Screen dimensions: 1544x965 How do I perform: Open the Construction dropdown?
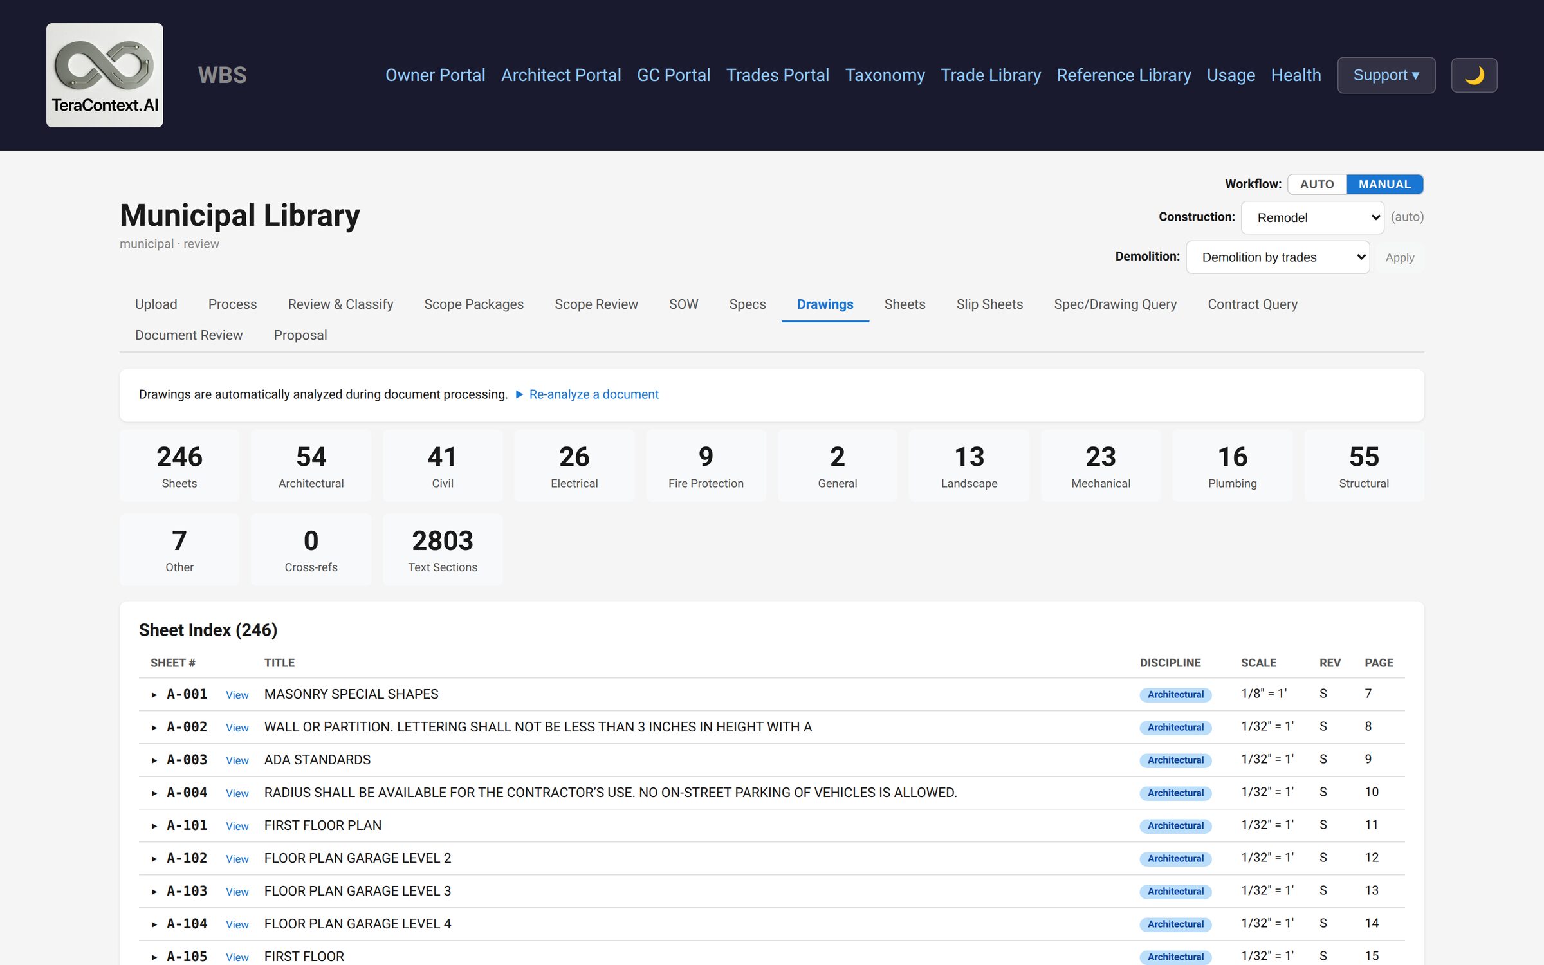pos(1312,217)
